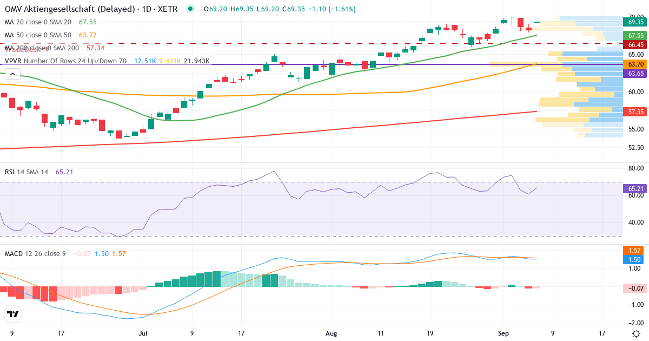Image resolution: width=649 pixels, height=341 pixels.
Task: Click the green 69.35 current price label
Action: [x=635, y=22]
